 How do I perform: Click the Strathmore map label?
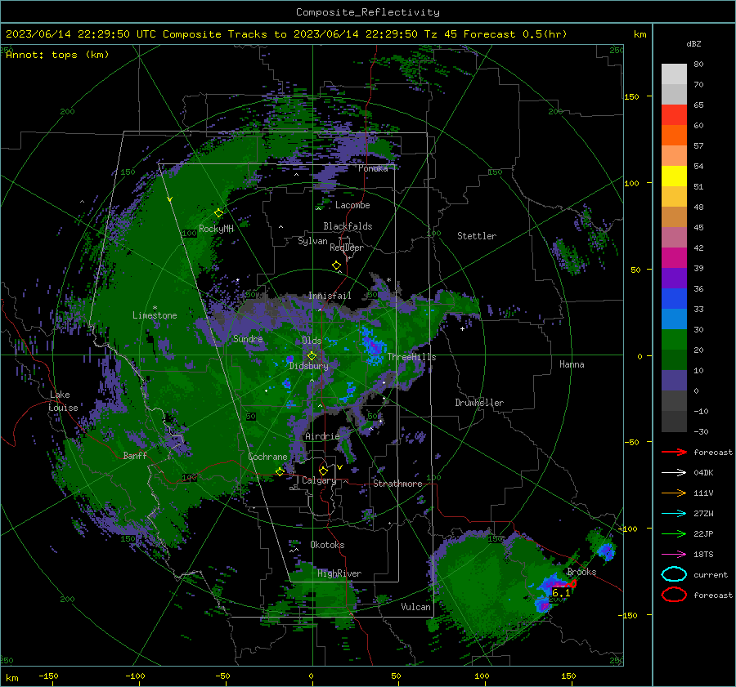tap(397, 484)
